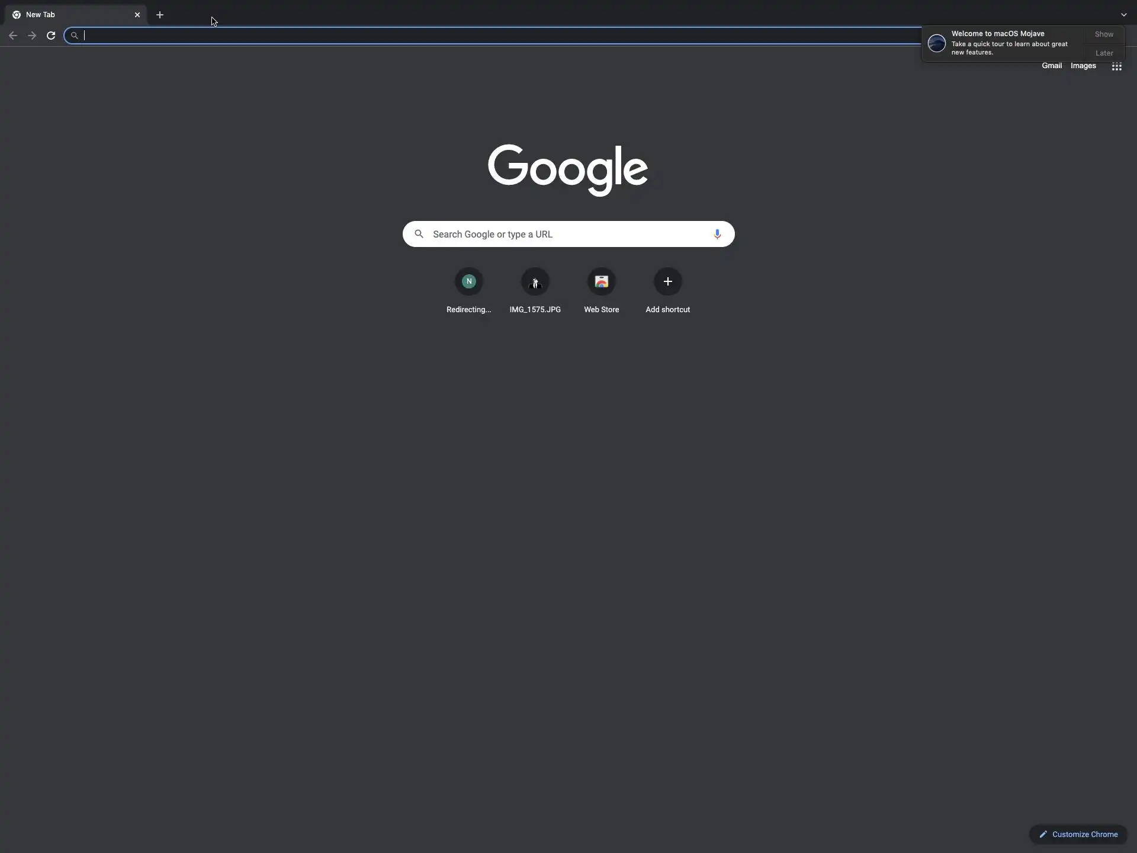Viewport: 1137px width, 853px height.
Task: Expand the tab search chevron
Action: tap(1123, 15)
